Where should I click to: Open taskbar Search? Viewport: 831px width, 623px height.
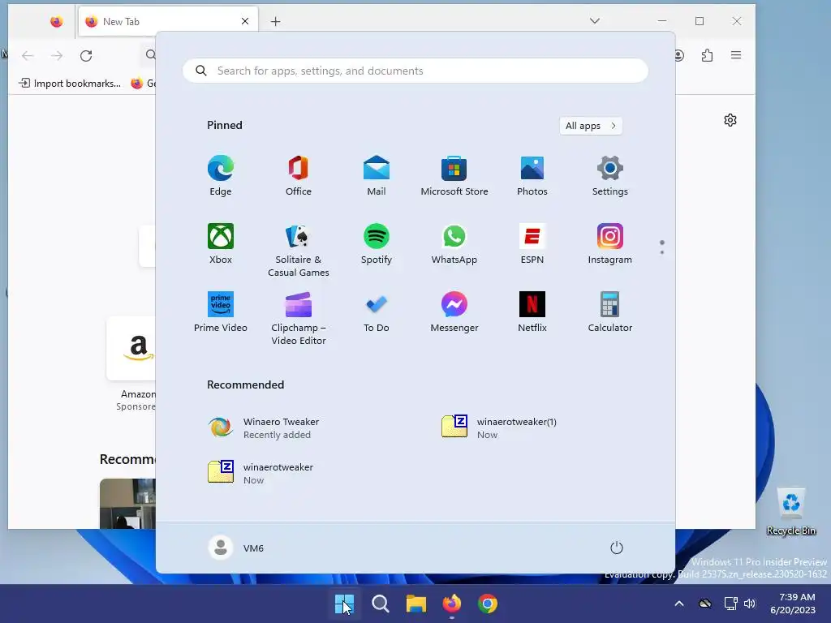click(x=381, y=604)
